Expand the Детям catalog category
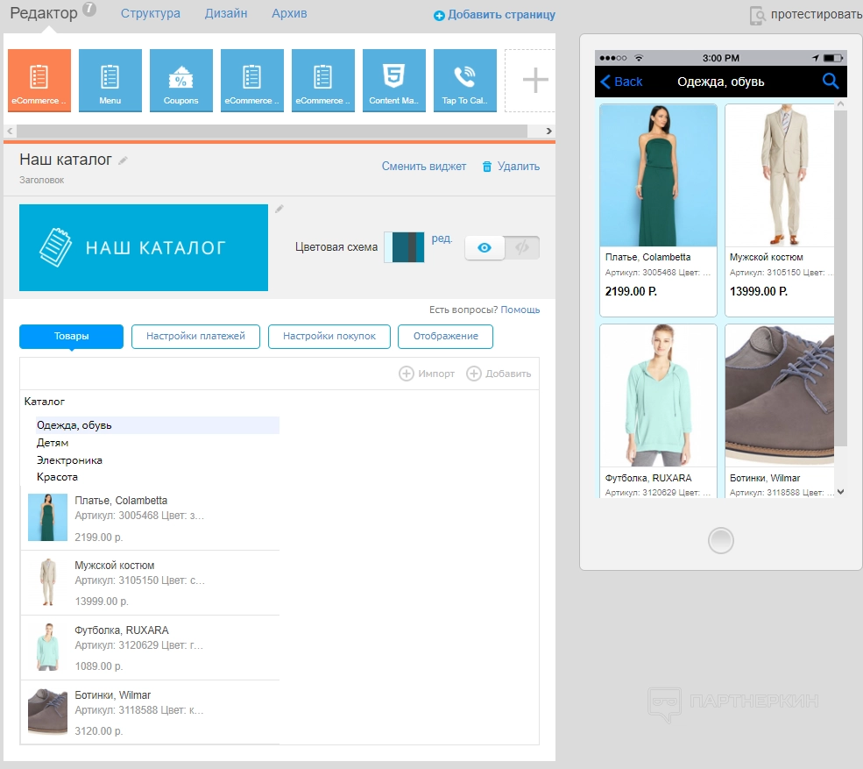This screenshot has width=863, height=769. pyautogui.click(x=53, y=443)
